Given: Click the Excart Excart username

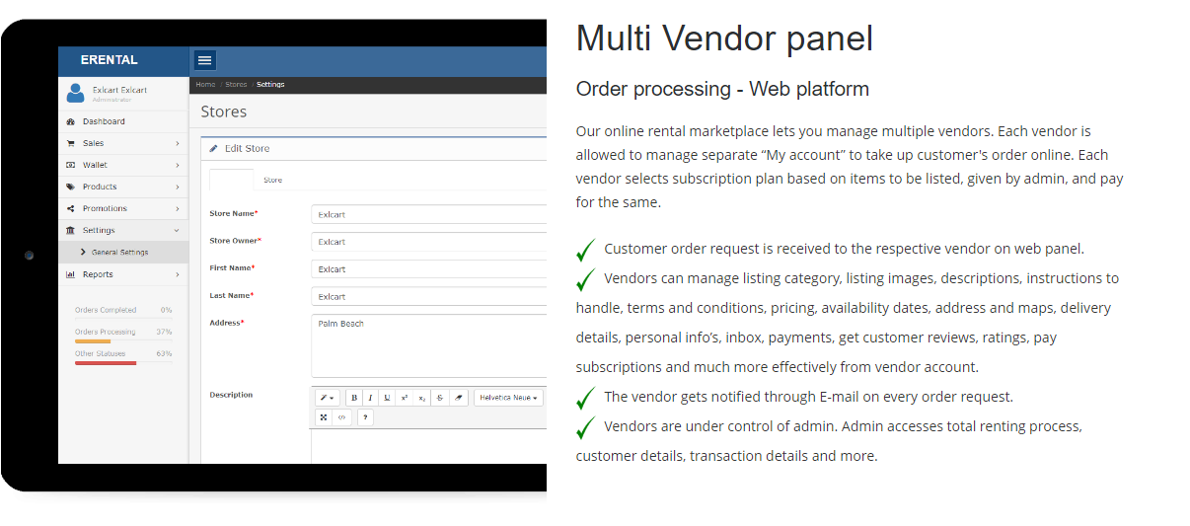Looking at the screenshot, I should [119, 90].
